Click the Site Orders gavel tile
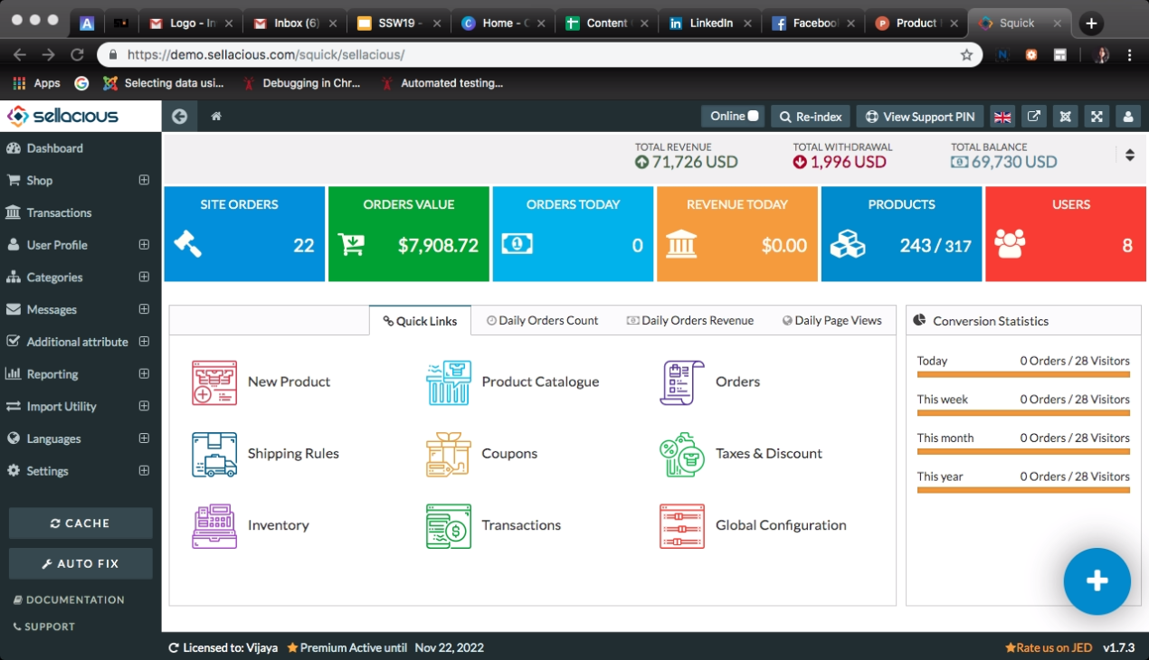 click(244, 234)
